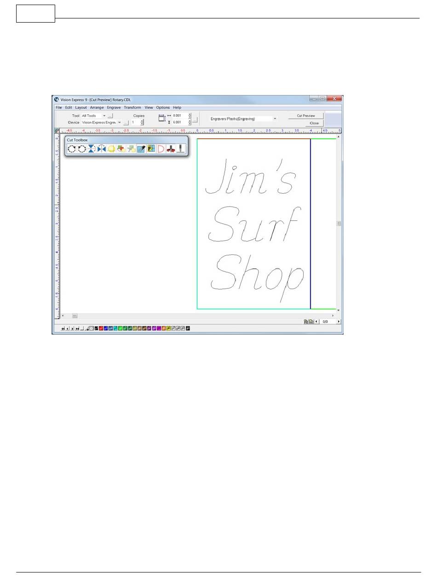Click the plate size icon beside 8.001
437x584 pixels.
[161, 118]
